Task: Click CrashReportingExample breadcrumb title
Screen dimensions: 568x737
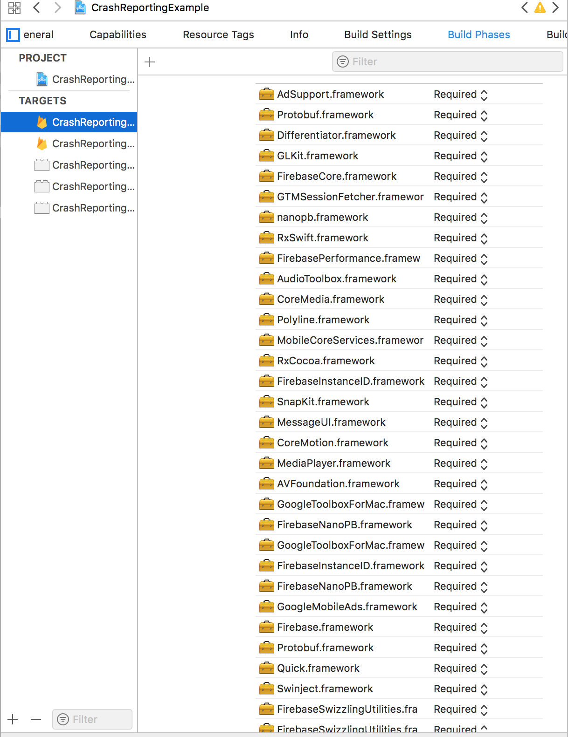Action: tap(150, 7)
